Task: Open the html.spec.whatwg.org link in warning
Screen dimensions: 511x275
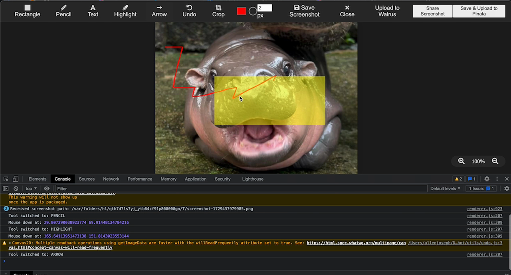Action: click(356, 243)
